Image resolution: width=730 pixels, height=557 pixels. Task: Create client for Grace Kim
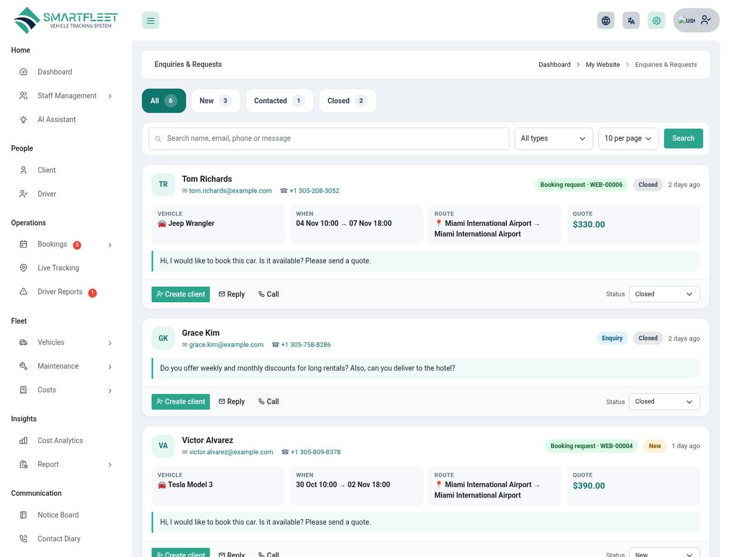pos(180,402)
